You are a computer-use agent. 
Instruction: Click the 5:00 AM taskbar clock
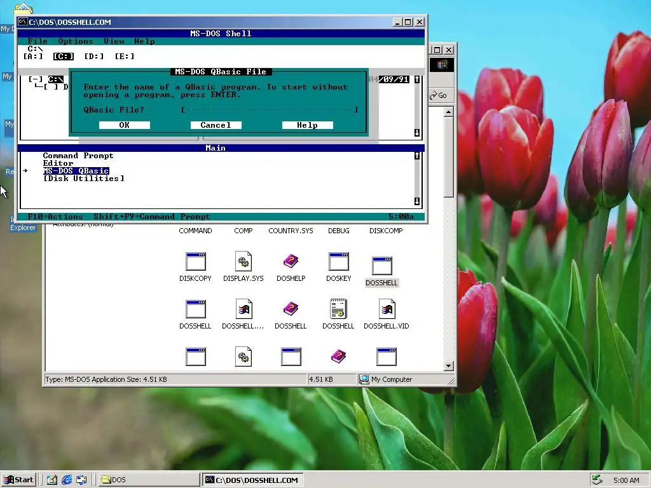[x=626, y=480]
